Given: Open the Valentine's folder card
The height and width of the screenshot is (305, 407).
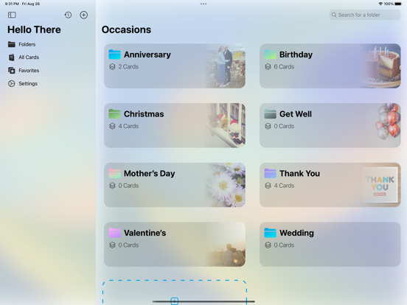Looking at the screenshot, I should point(175,245).
